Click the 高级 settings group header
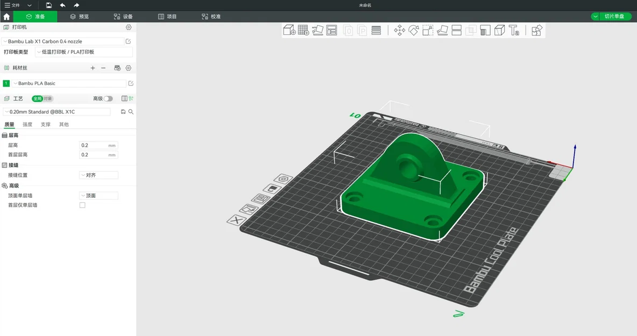 point(11,185)
